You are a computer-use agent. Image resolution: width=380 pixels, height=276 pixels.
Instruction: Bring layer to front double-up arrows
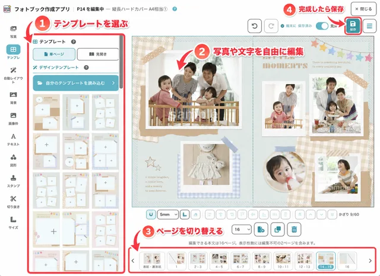(x=300, y=214)
